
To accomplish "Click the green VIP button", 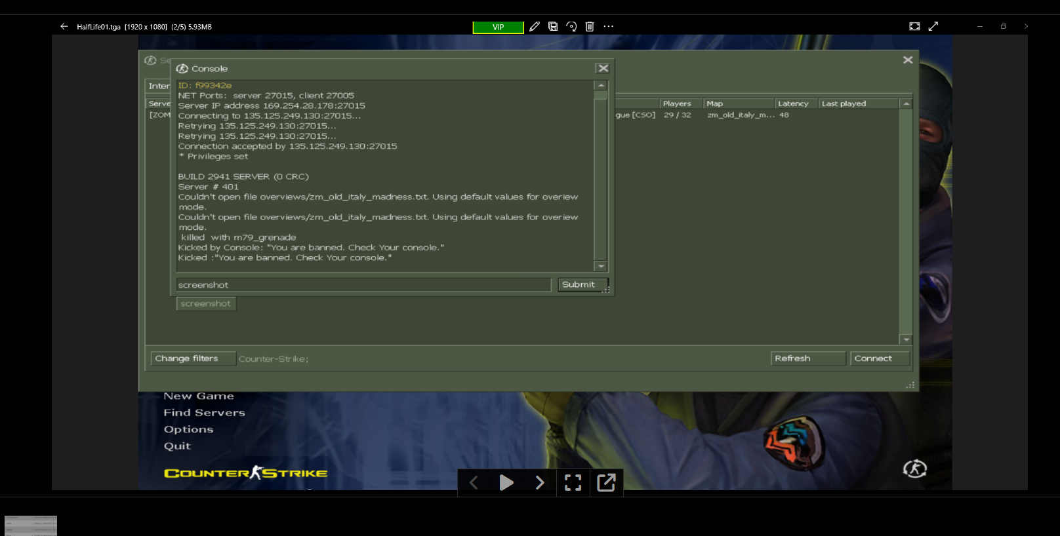I will tap(498, 27).
